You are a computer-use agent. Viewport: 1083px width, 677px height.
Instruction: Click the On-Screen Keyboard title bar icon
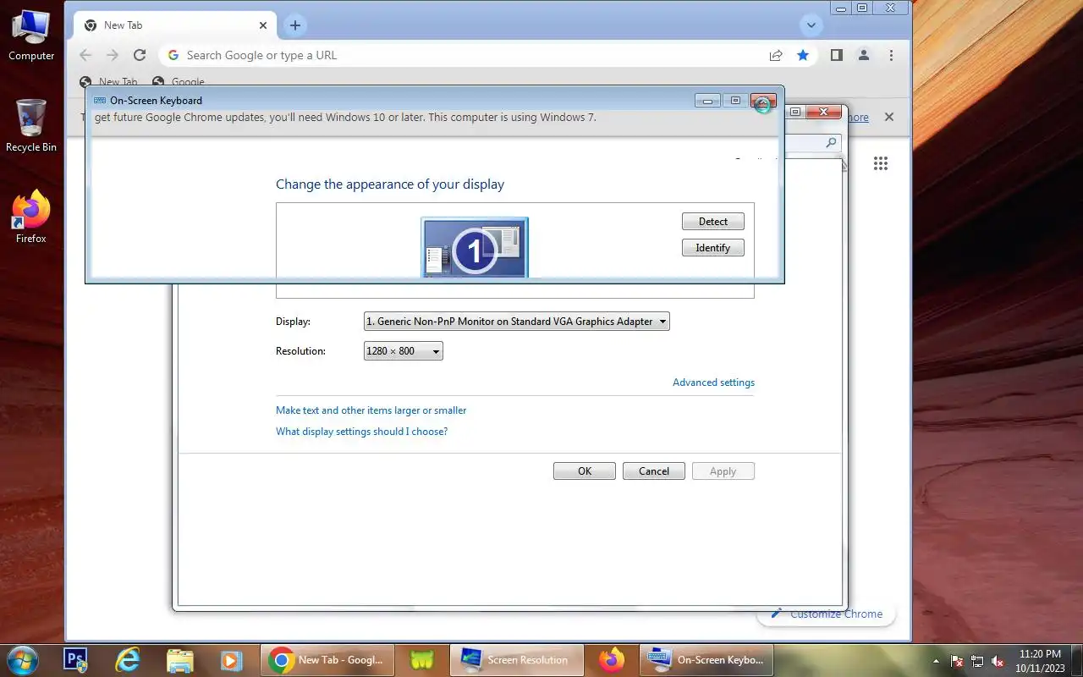click(x=100, y=101)
